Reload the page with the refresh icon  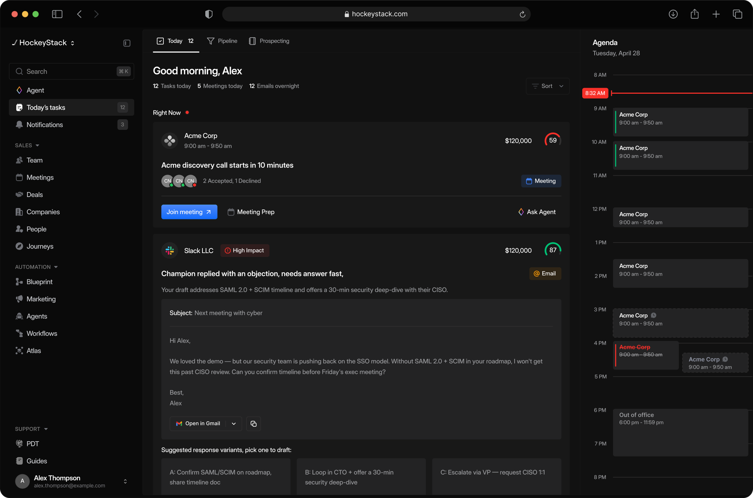(x=522, y=14)
